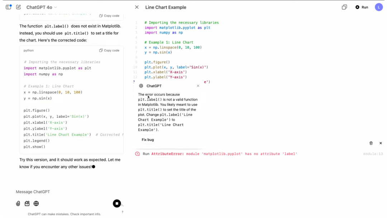Screen dimensions: 387x218
Task: Click the copy canvas icon near Run
Action: (344, 7)
